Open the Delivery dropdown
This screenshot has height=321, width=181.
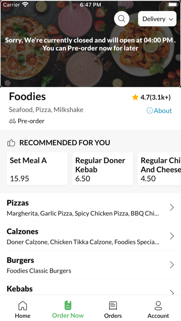[x=157, y=19]
